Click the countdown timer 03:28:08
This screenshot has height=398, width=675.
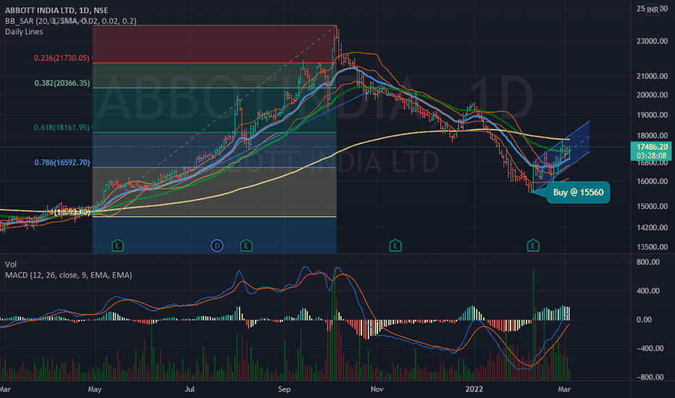click(651, 156)
